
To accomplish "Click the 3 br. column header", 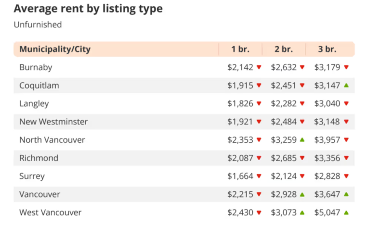I will point(327,49).
